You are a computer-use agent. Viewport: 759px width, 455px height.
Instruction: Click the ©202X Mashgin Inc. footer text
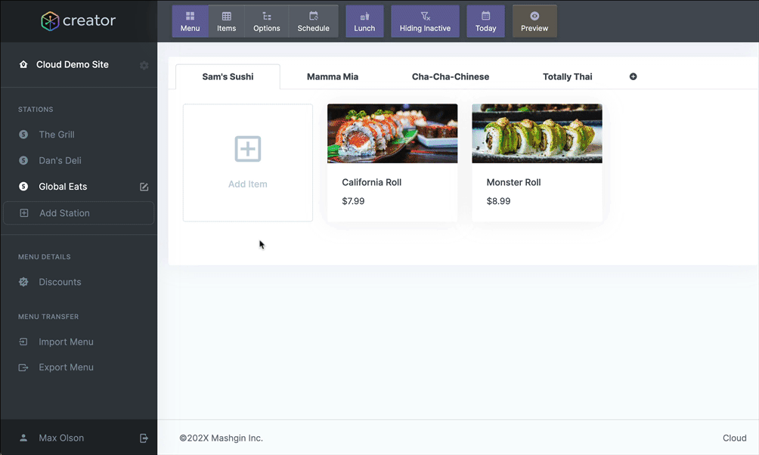pos(222,438)
